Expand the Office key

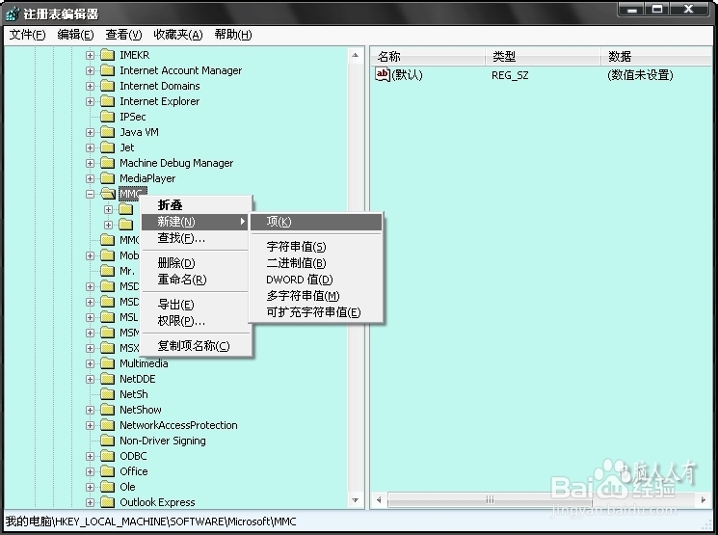coord(91,471)
